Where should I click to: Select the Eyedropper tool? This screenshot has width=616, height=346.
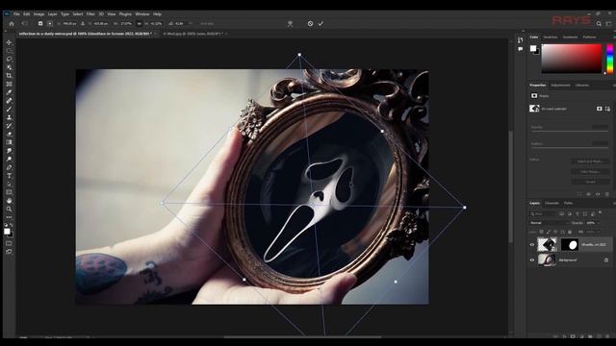9,92
